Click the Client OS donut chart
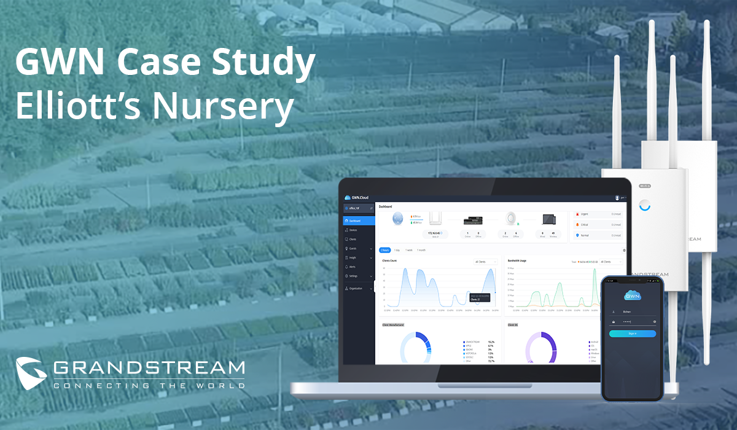Image resolution: width=737 pixels, height=430 pixels. [541, 348]
